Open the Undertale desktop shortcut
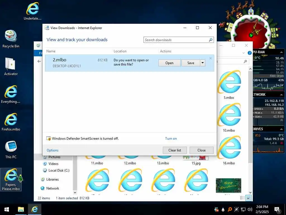Screen dimensions: 286x215 32,11
